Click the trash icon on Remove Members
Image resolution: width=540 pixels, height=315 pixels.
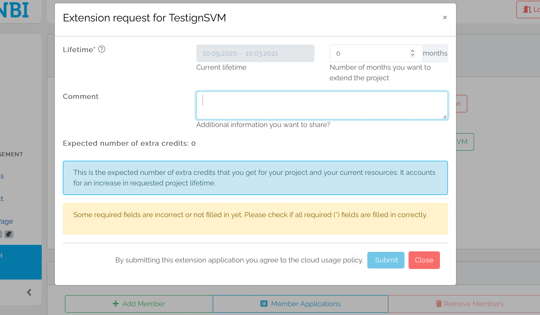click(439, 304)
